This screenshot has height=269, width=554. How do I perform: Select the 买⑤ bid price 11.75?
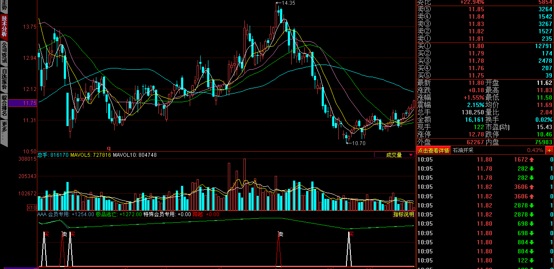pyautogui.click(x=476, y=75)
